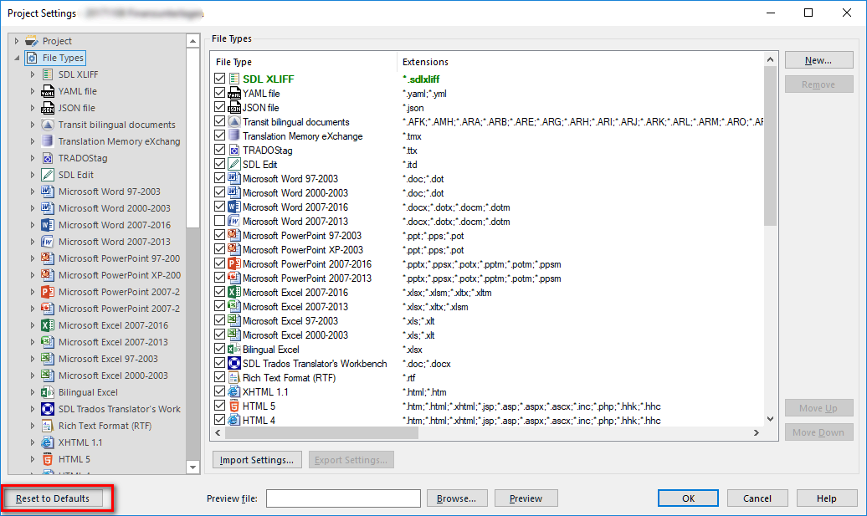Click the XHTML 1.1 icon in tree
Screen dimensions: 867x516
(48, 442)
